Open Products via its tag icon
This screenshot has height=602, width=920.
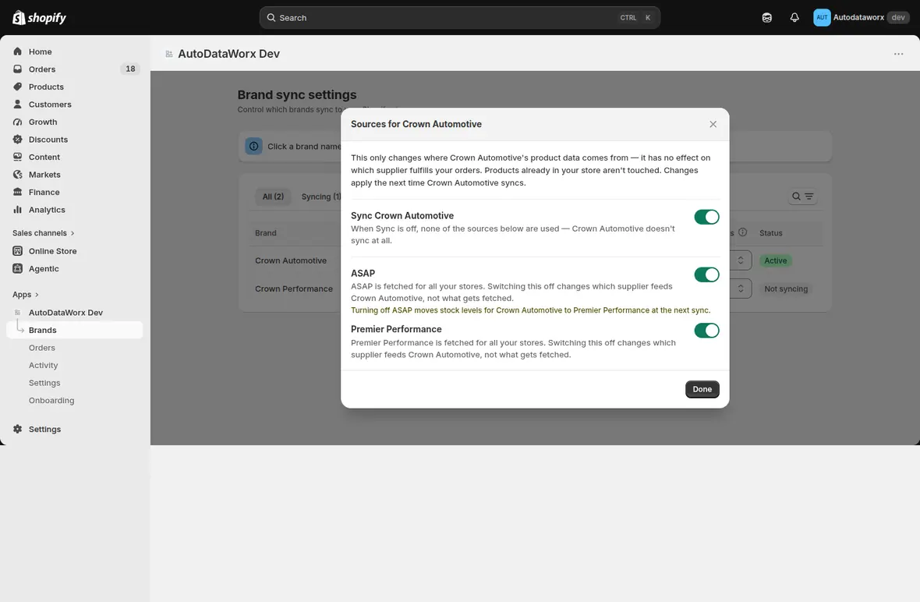coord(18,87)
